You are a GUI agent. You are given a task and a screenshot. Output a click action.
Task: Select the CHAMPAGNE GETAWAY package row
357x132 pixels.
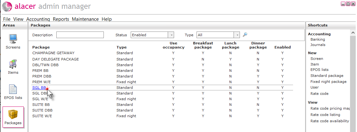162,53
